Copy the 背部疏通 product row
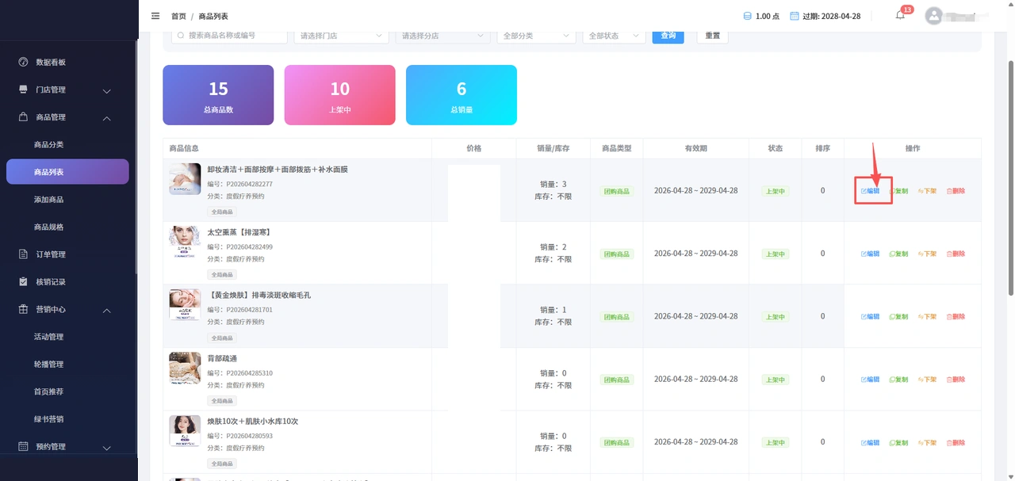Image resolution: width=1015 pixels, height=481 pixels. (899, 380)
